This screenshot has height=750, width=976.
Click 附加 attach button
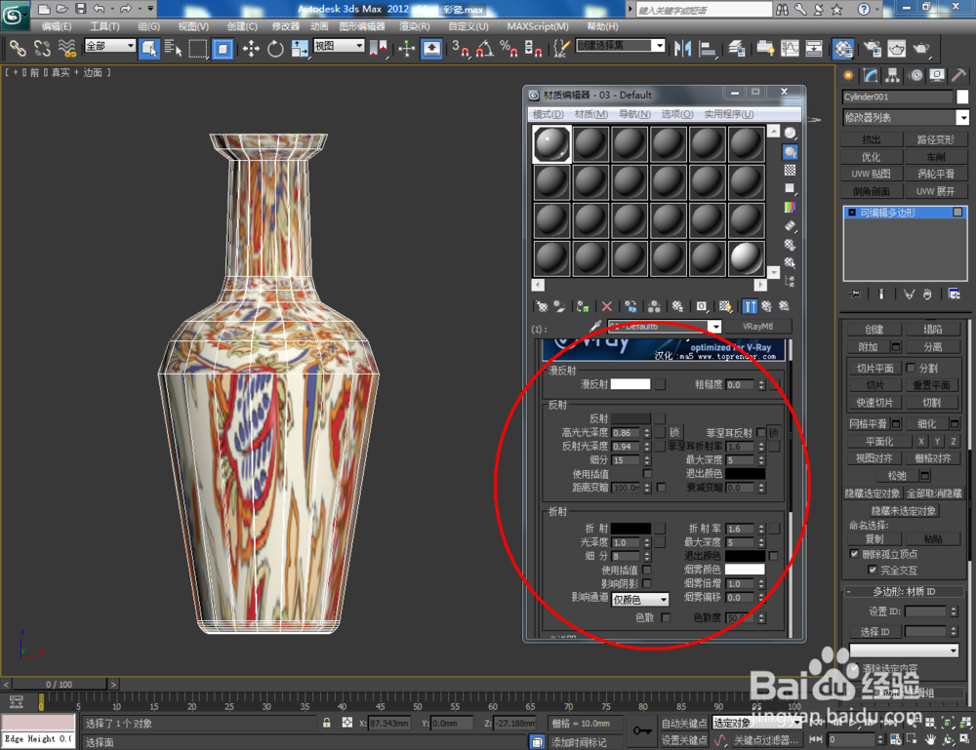(x=868, y=346)
